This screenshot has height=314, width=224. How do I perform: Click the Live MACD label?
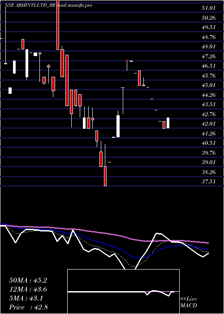[x=189, y=302]
